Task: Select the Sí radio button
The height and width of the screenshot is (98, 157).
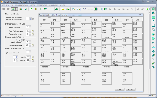Action: point(22,40)
